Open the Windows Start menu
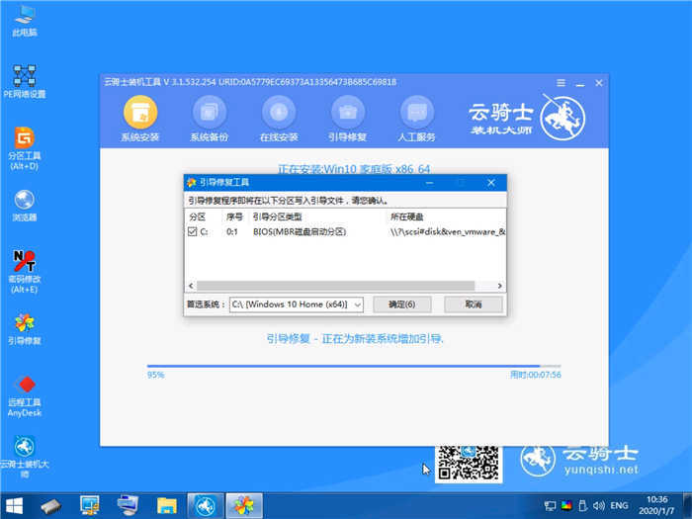 [x=16, y=504]
